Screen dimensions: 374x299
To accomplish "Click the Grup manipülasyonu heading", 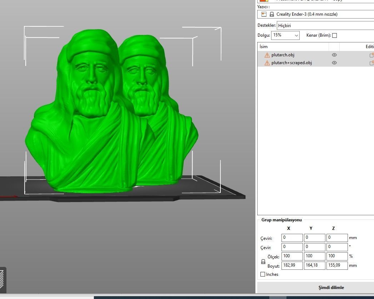I will 281,220.
